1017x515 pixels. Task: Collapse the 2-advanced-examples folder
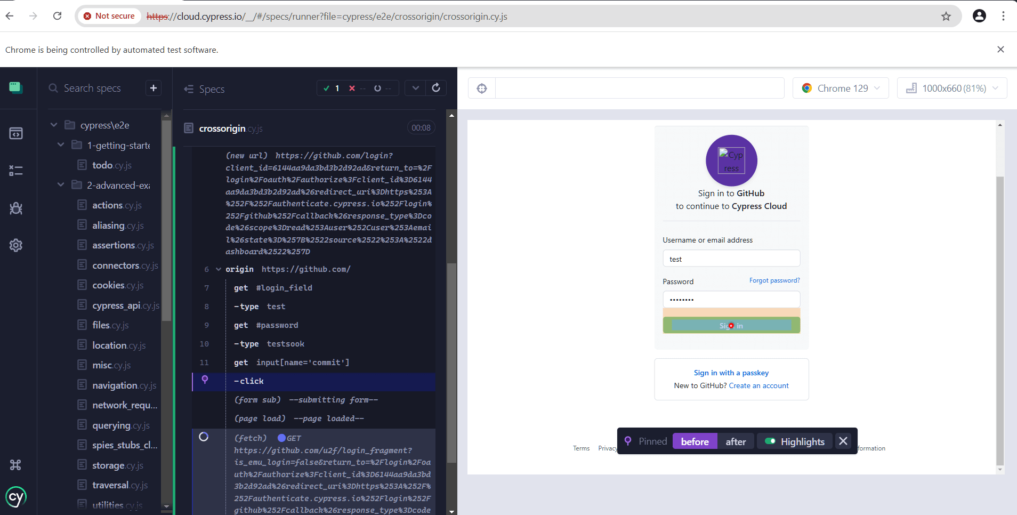pyautogui.click(x=60, y=185)
